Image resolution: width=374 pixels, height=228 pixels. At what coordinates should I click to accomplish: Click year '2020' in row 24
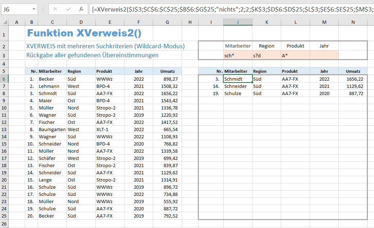[x=138, y=209]
